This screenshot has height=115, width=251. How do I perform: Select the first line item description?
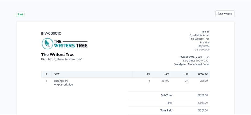(x=61, y=81)
